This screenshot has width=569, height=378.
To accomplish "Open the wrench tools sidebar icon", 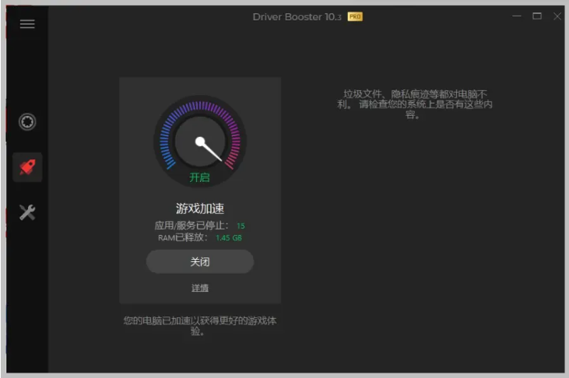I will point(27,212).
